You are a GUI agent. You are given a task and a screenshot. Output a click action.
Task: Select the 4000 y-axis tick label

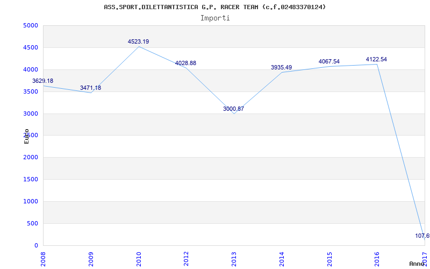point(31,70)
